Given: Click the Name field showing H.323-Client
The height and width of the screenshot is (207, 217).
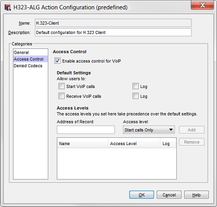Looking at the screenshot, I should click(x=113, y=23).
